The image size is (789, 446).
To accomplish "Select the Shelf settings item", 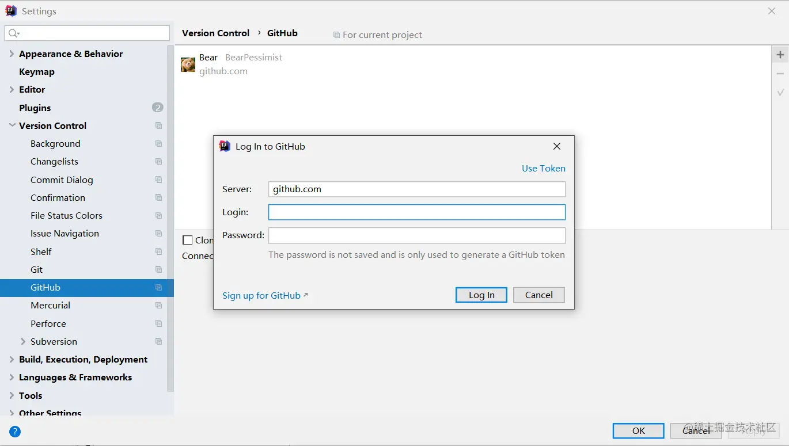I will pos(41,251).
